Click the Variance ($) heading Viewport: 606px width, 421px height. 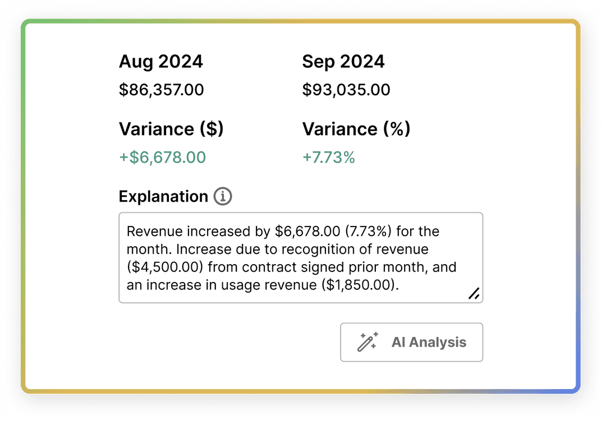tap(171, 129)
